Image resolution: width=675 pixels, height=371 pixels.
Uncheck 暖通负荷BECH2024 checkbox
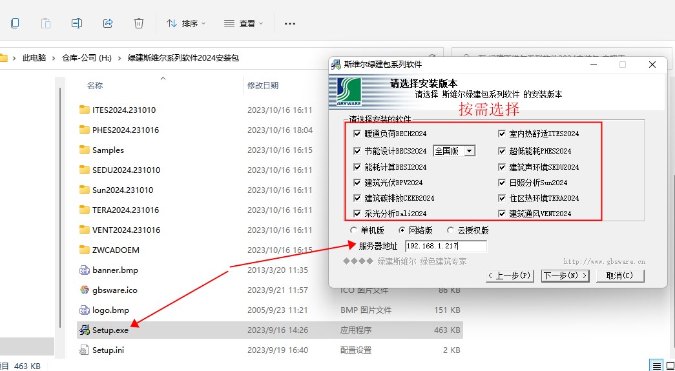[357, 134]
